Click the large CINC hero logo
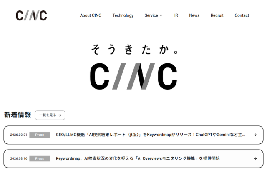 coord(133,76)
